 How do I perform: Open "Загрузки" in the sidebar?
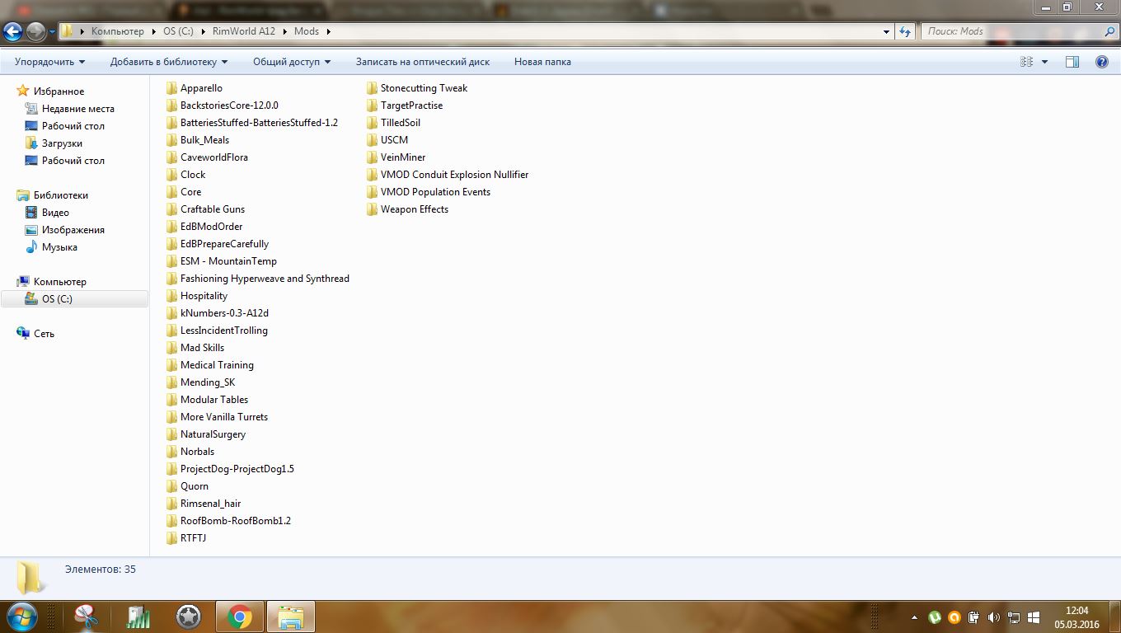pos(62,143)
